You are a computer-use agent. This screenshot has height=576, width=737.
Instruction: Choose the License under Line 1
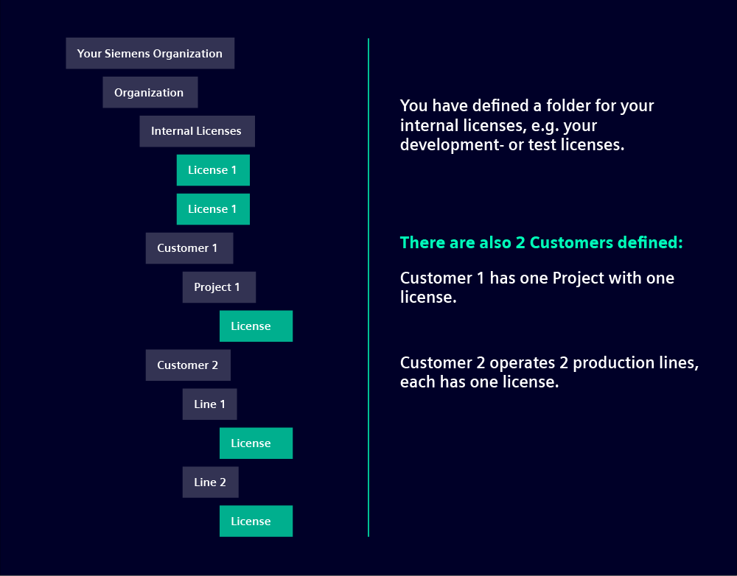(256, 443)
